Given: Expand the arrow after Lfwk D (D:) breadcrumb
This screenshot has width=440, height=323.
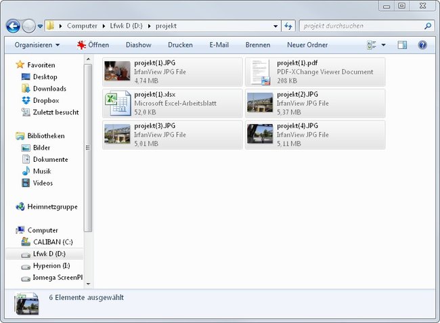Looking at the screenshot, I should pyautogui.click(x=150, y=26).
